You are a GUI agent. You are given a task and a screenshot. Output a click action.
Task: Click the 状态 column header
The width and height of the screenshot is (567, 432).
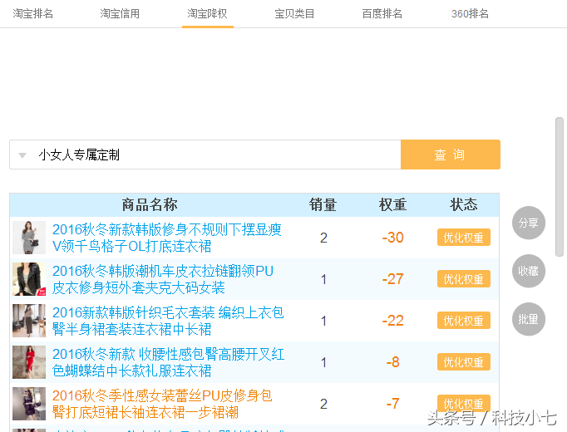464,205
